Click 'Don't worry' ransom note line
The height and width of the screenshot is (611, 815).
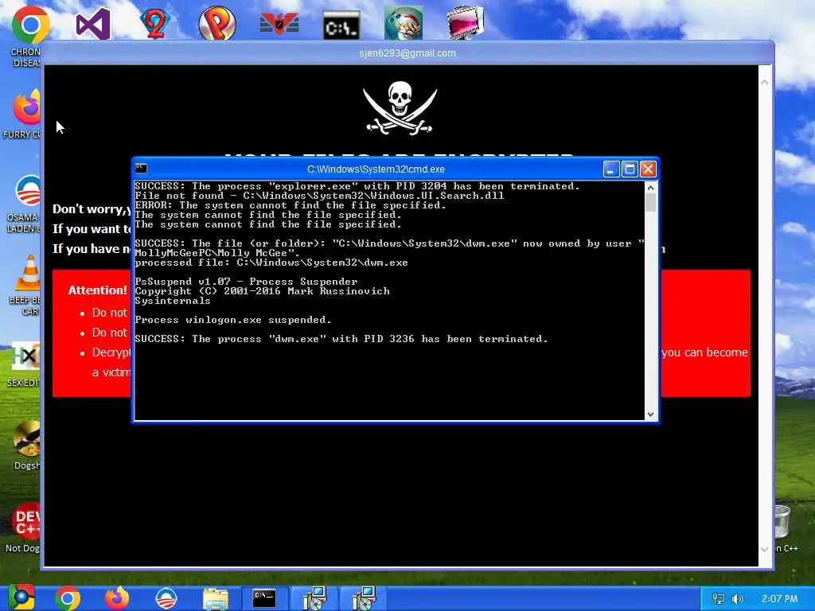click(92, 209)
